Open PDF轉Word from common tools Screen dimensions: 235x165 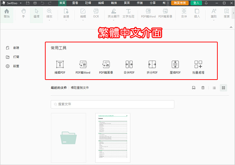83,67
